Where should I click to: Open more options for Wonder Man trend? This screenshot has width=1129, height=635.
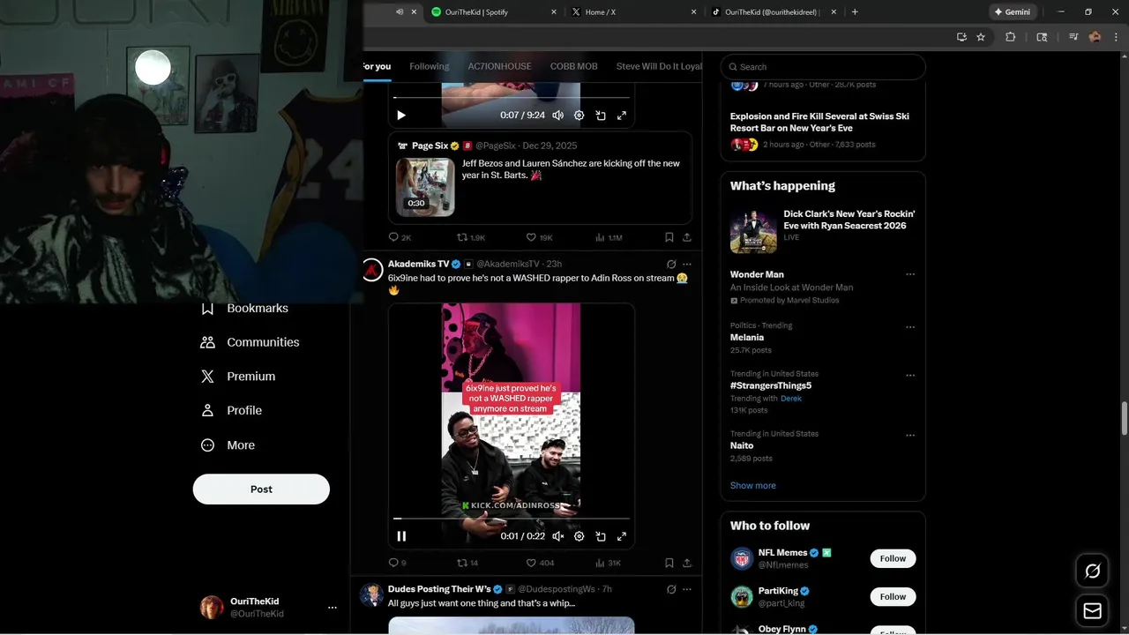(x=910, y=274)
